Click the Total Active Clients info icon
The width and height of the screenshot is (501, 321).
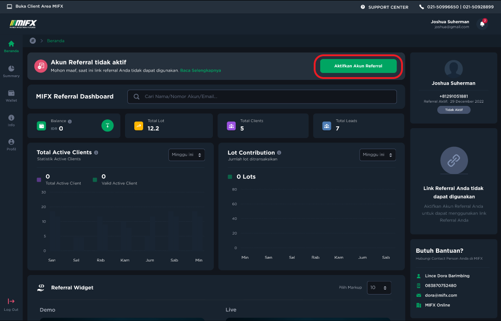(x=96, y=153)
